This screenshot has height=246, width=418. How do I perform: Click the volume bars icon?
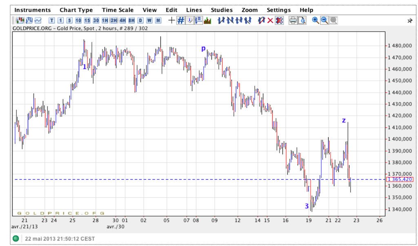208,20
